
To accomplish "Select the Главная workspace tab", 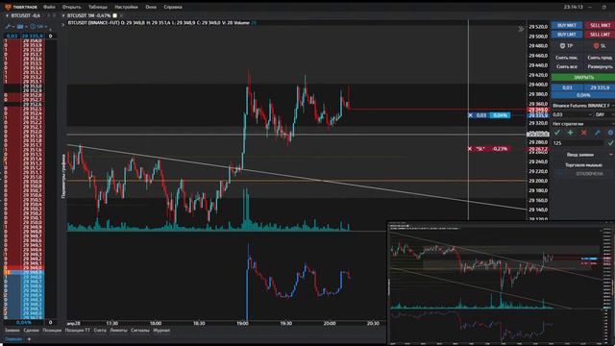I will pyautogui.click(x=13, y=339).
